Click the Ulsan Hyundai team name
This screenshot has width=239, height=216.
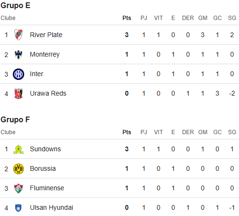coord(52,207)
